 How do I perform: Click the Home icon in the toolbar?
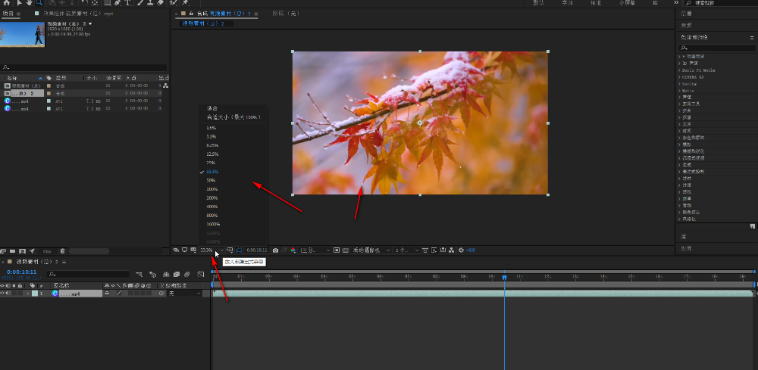coord(5,3)
